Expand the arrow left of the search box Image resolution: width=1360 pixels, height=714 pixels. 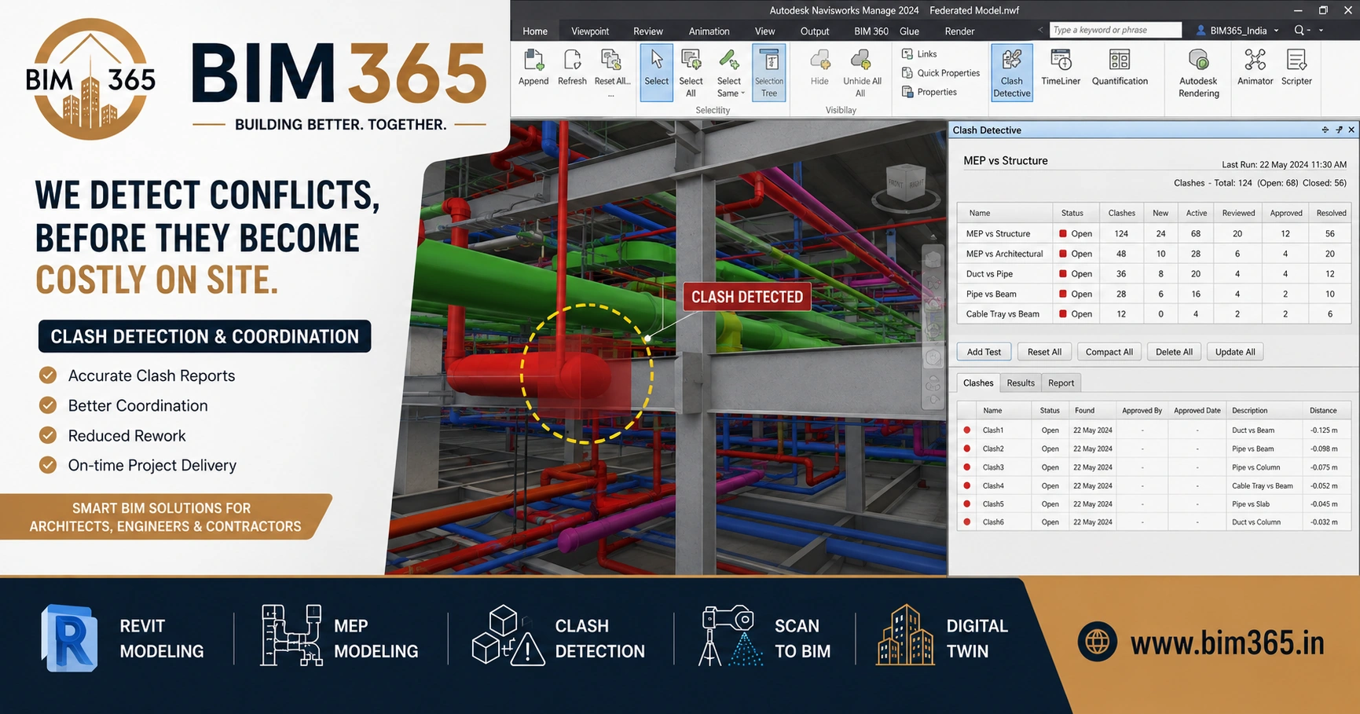click(1040, 30)
